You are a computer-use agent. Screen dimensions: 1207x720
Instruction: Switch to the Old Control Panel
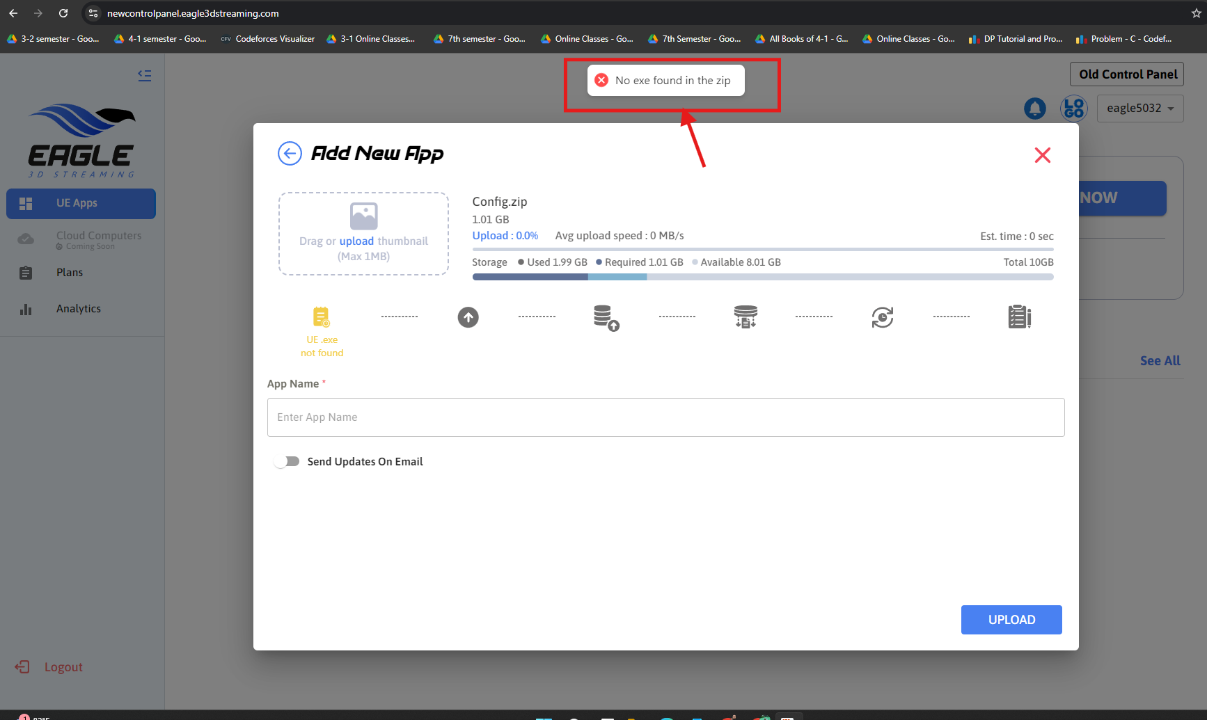tap(1127, 74)
